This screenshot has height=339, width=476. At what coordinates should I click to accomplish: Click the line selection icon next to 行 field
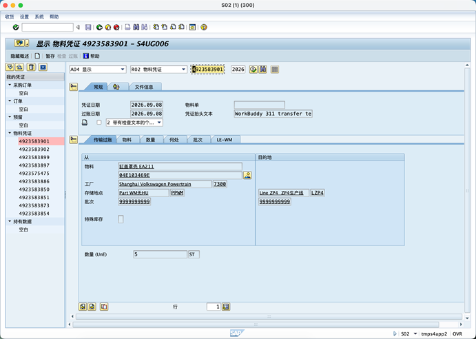click(226, 307)
